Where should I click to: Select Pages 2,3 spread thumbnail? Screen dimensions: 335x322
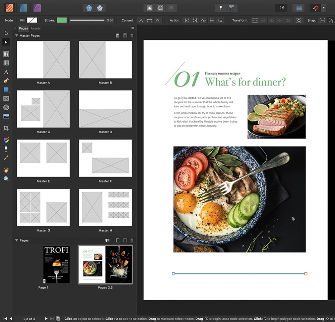click(105, 264)
